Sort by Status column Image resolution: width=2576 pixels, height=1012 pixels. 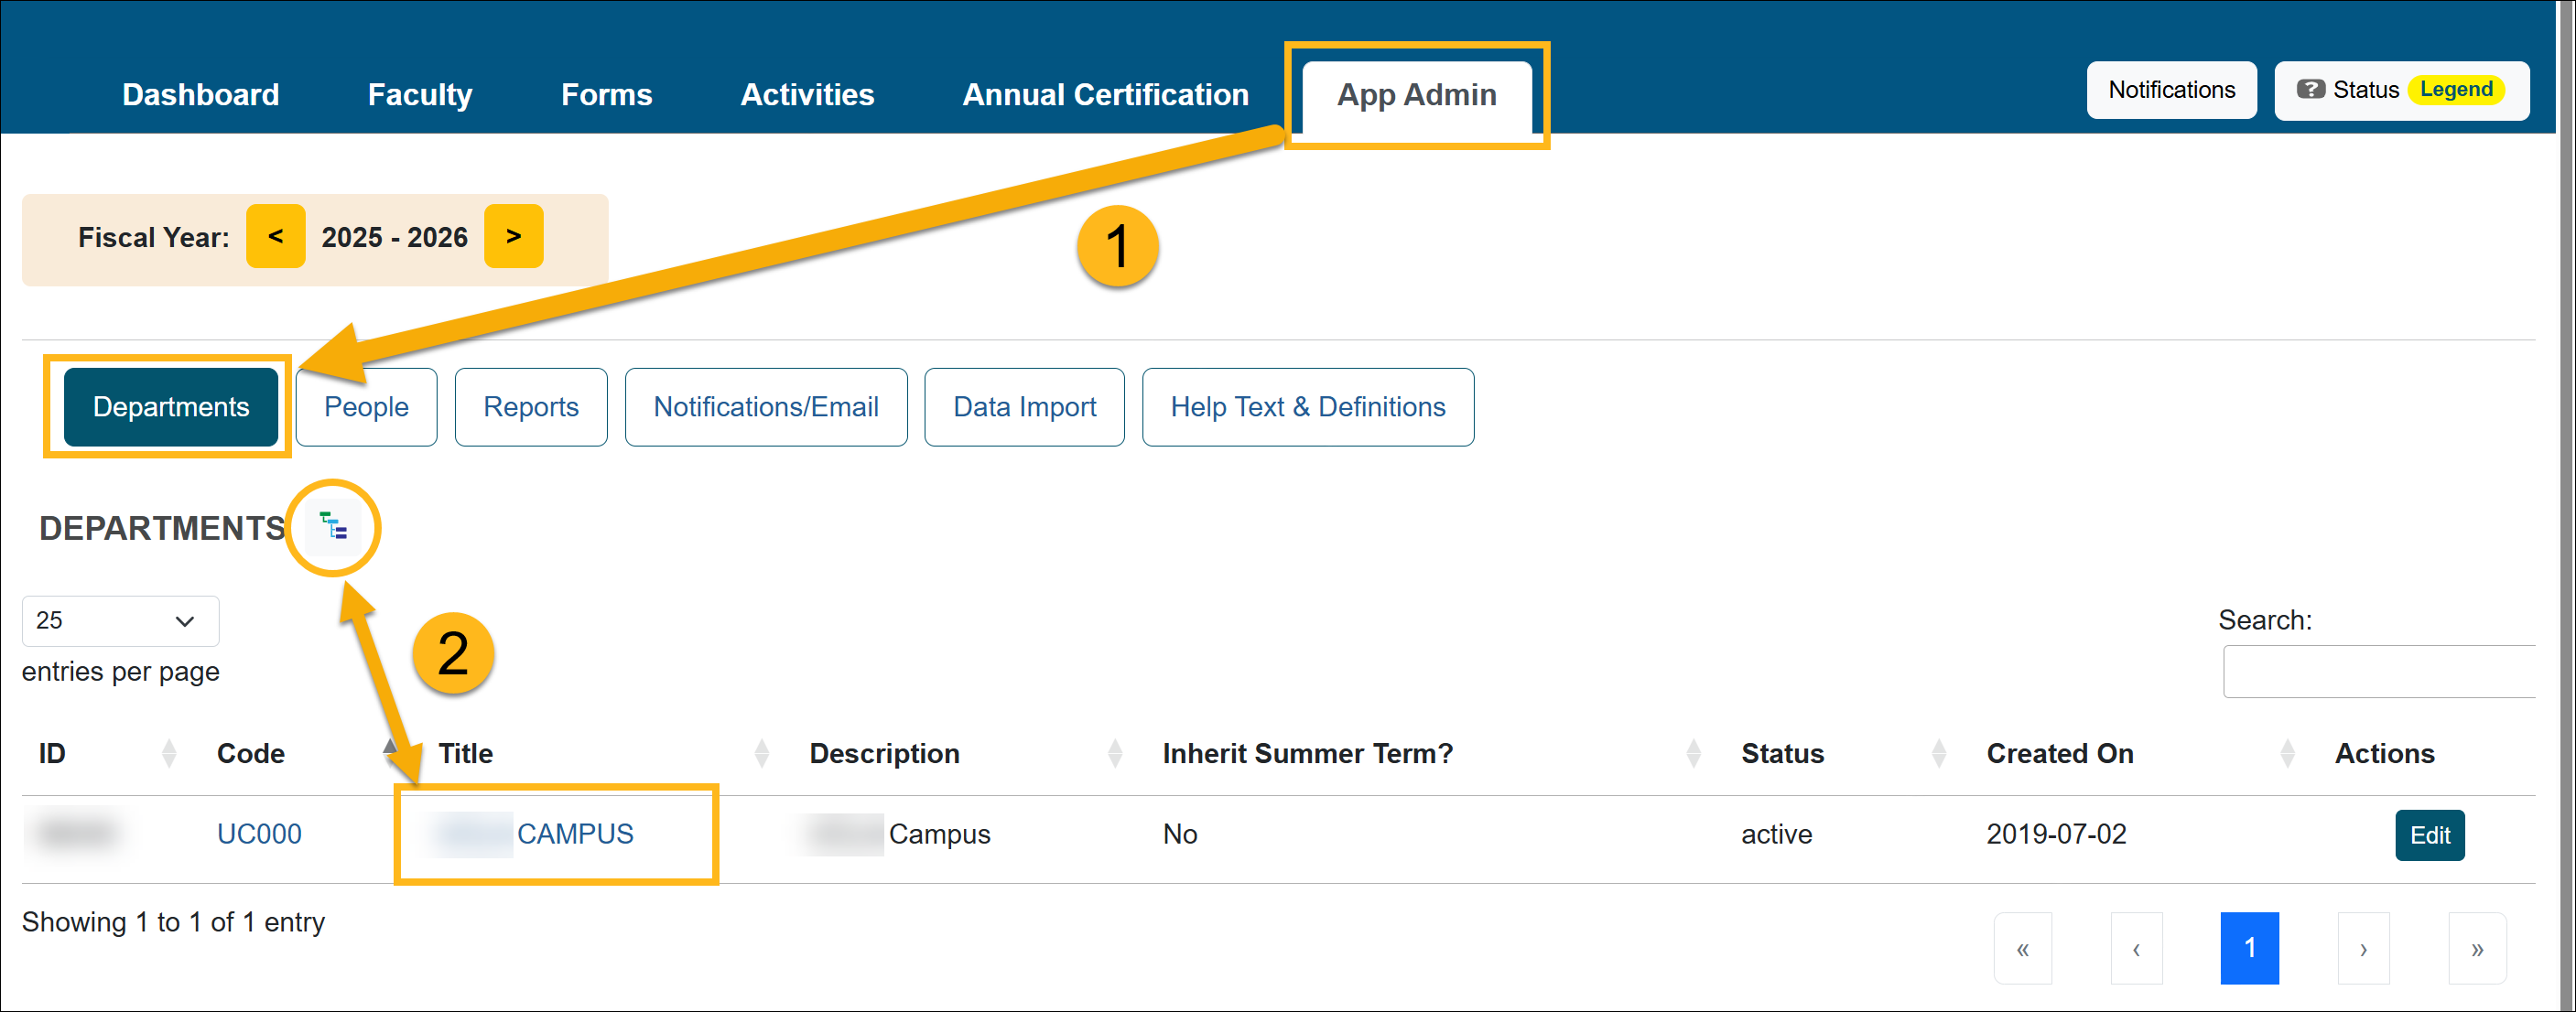pyautogui.click(x=1782, y=753)
